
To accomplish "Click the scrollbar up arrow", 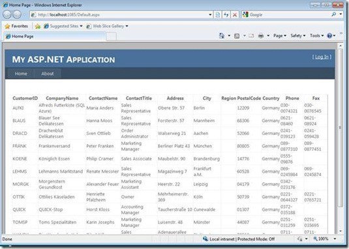I will point(341,46).
